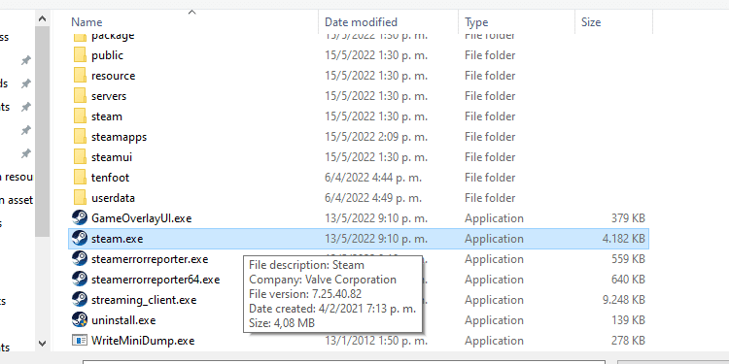Click the navigation pane scroll down arrow
729x364 pixels.
coord(42,344)
